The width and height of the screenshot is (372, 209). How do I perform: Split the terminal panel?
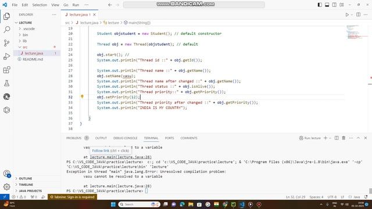click(337, 138)
